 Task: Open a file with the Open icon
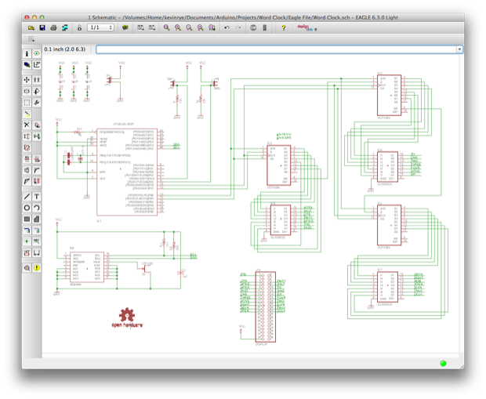[31, 28]
